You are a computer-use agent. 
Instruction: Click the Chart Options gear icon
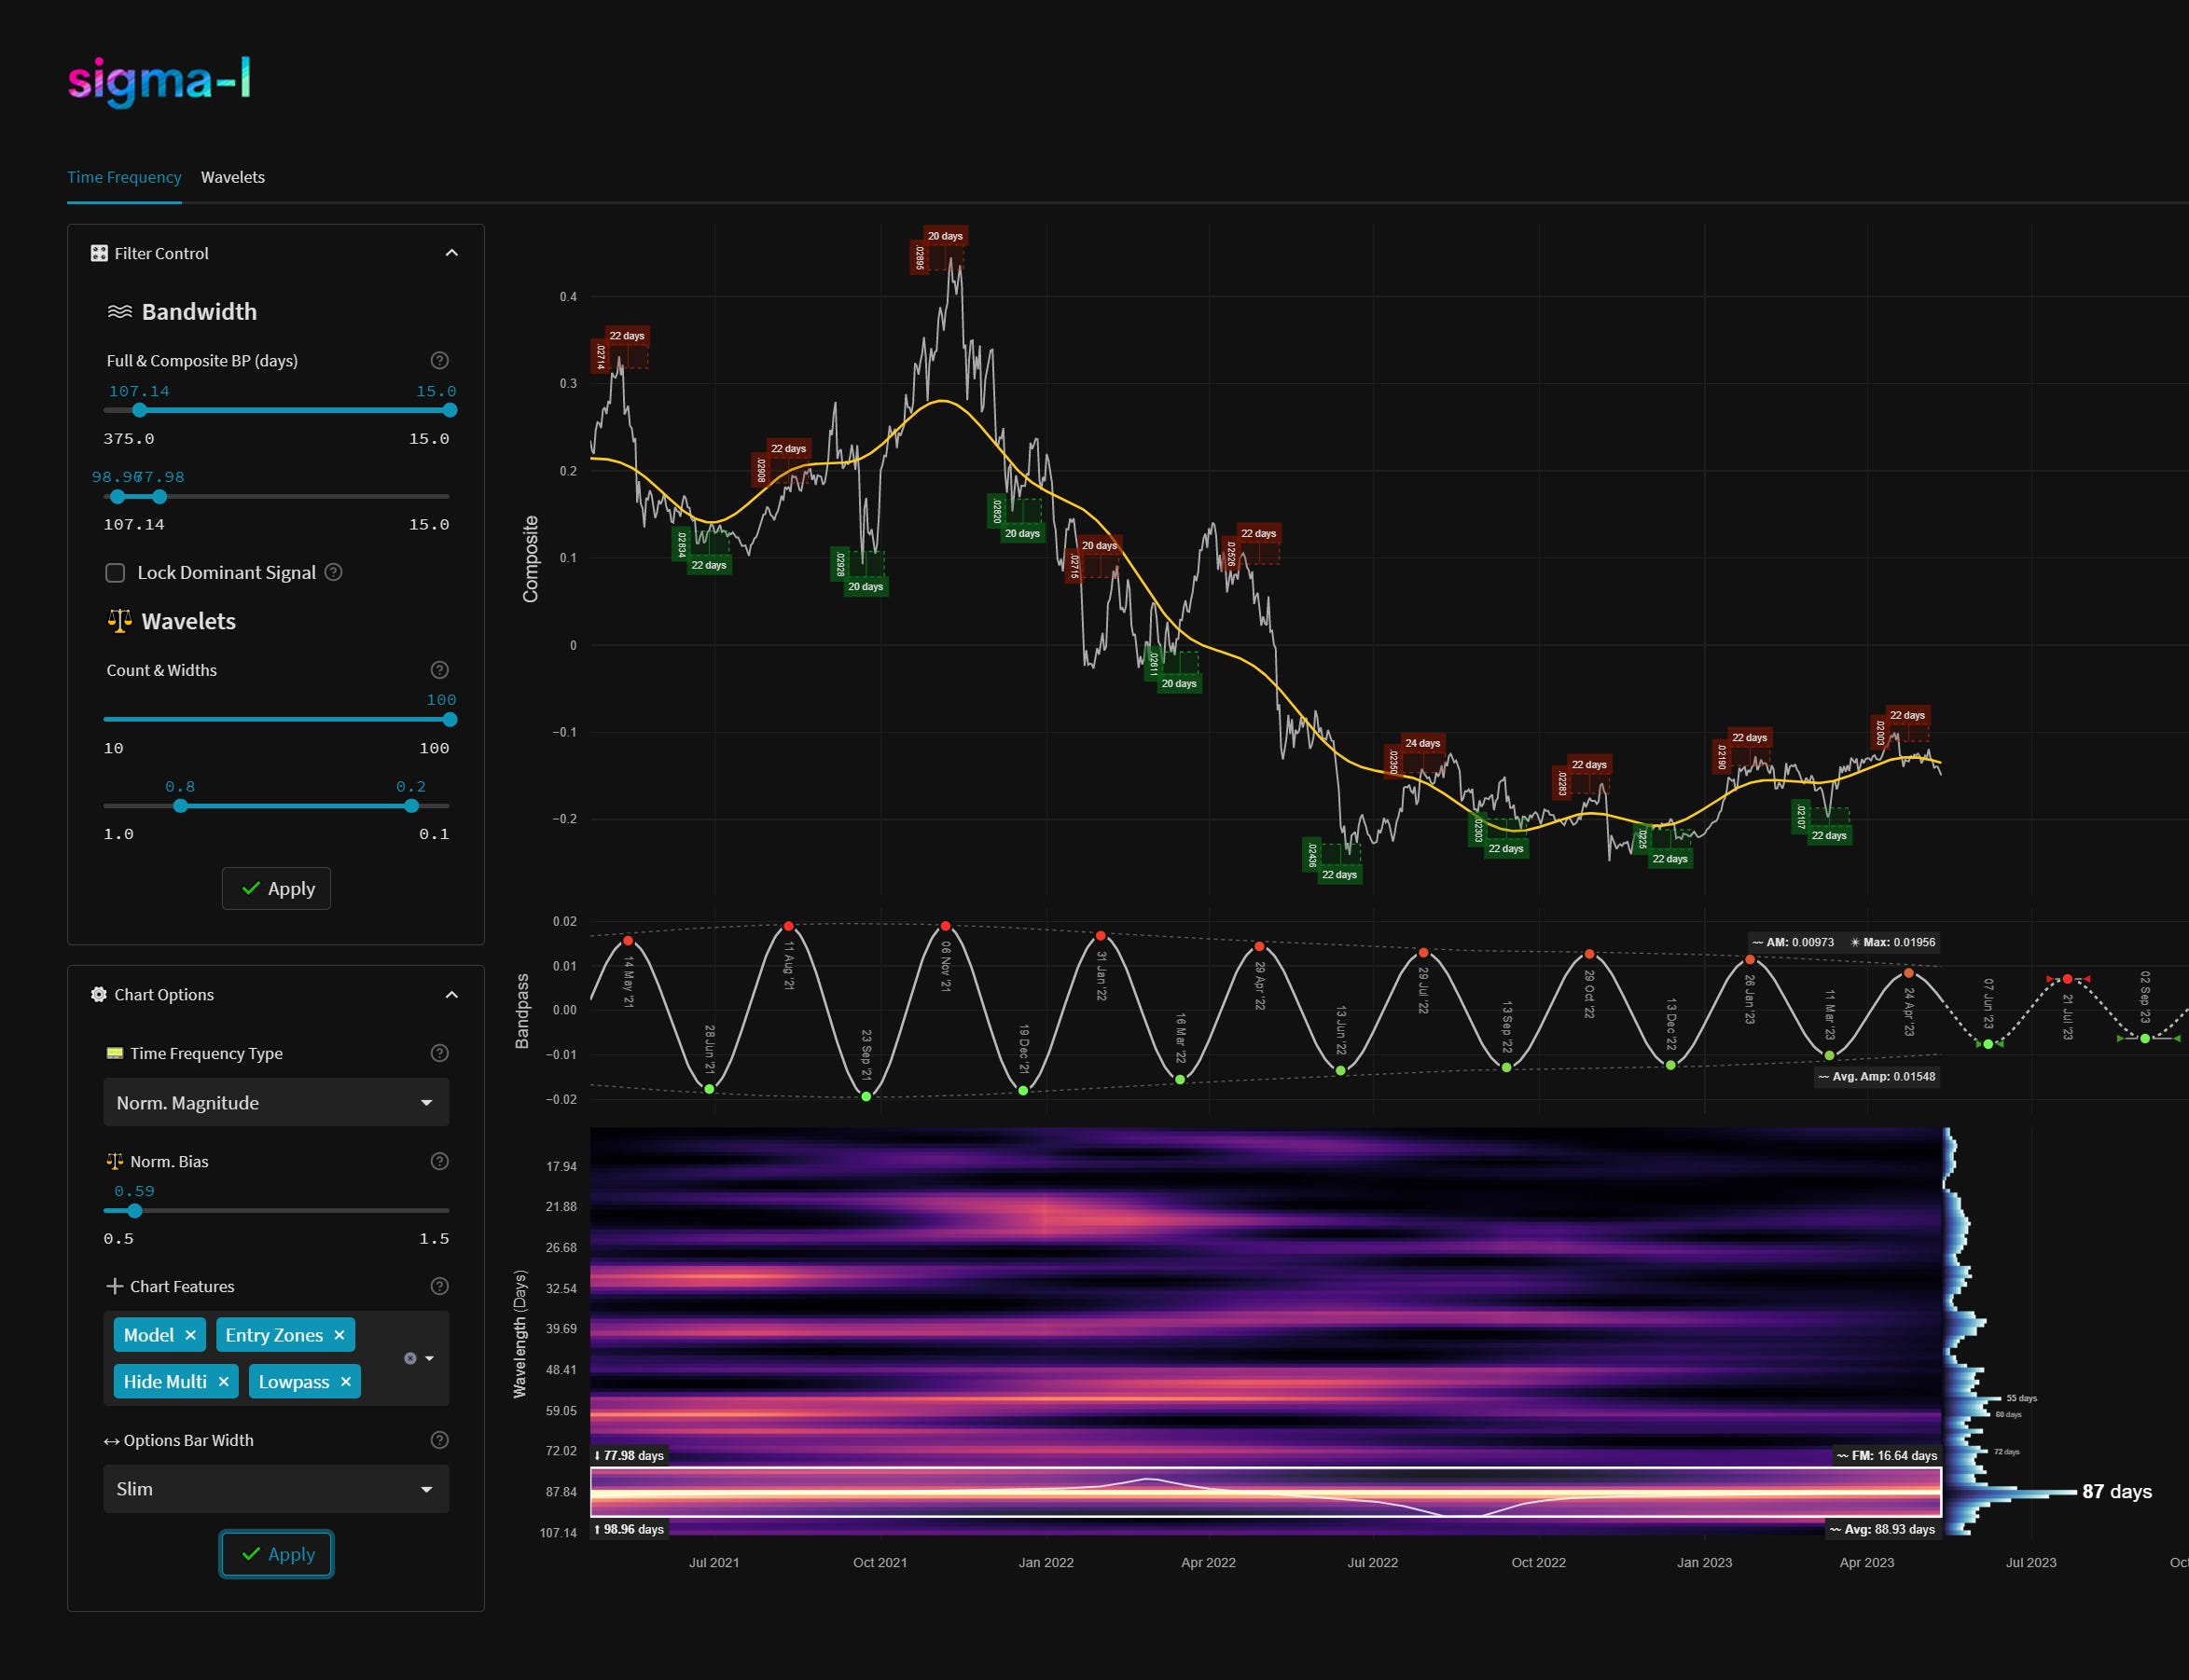(99, 994)
